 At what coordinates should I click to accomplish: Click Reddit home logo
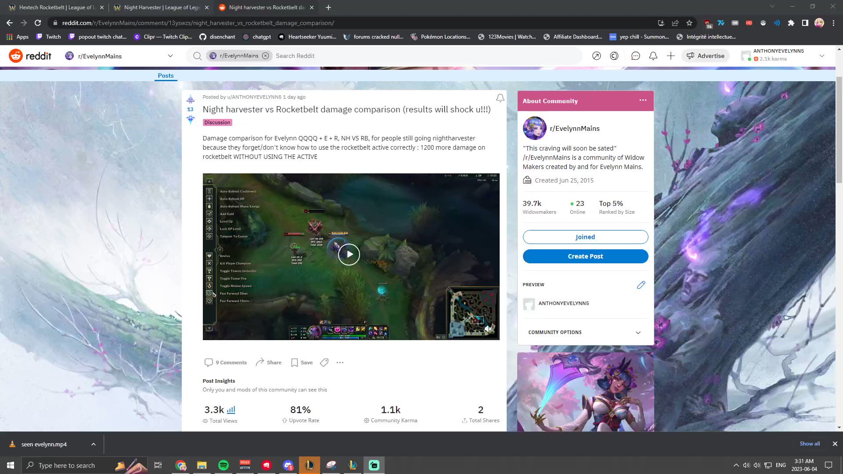click(x=30, y=56)
